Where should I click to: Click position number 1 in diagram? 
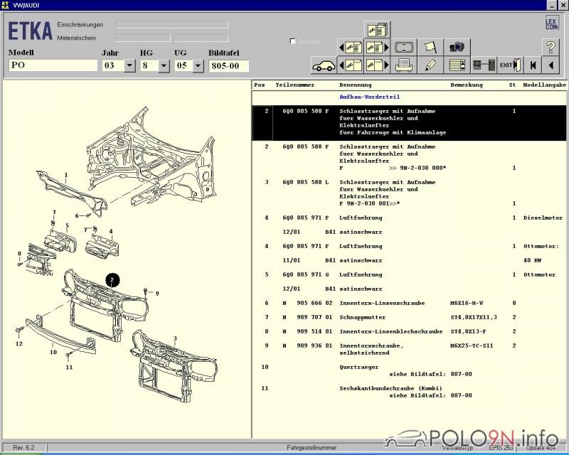(x=66, y=175)
